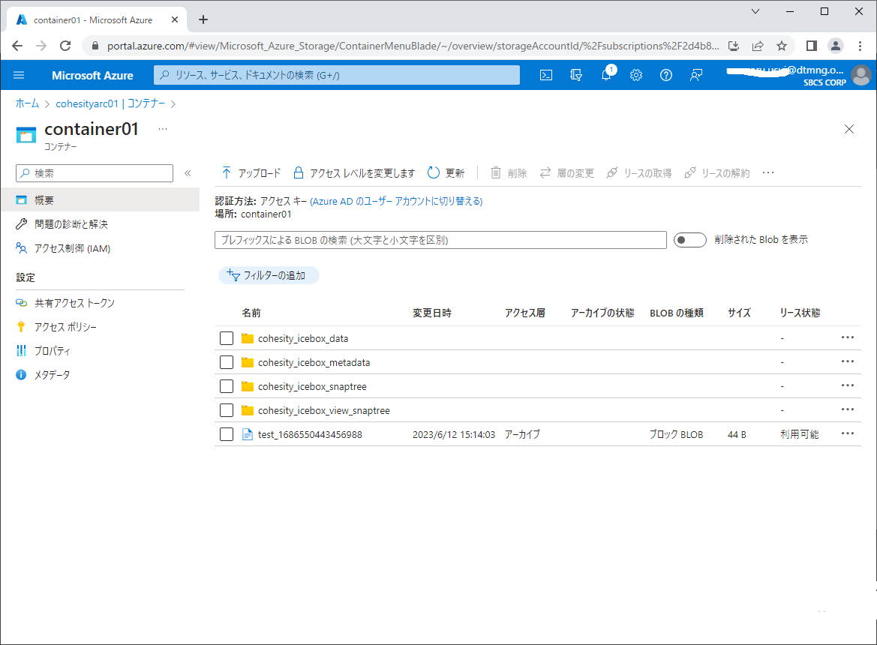Open the cohesity_icebox_data folder
Viewport: 877px width, 645px height.
pos(303,339)
